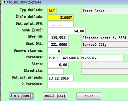Click the PROLUC window title icon
The image size is (128, 101).
[x=4, y=2]
